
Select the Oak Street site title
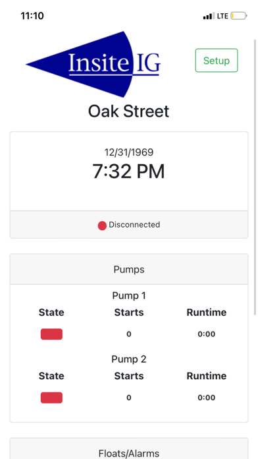129,111
